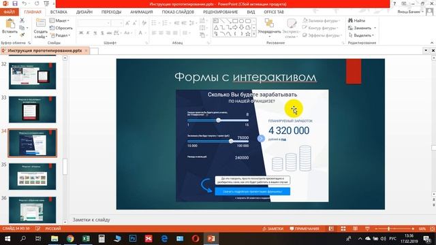Fit slide to window icon
Viewport: 436px width, 245px height.
(432, 229)
